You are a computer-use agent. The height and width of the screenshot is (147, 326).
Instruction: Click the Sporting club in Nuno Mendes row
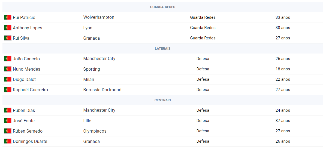pos(92,69)
